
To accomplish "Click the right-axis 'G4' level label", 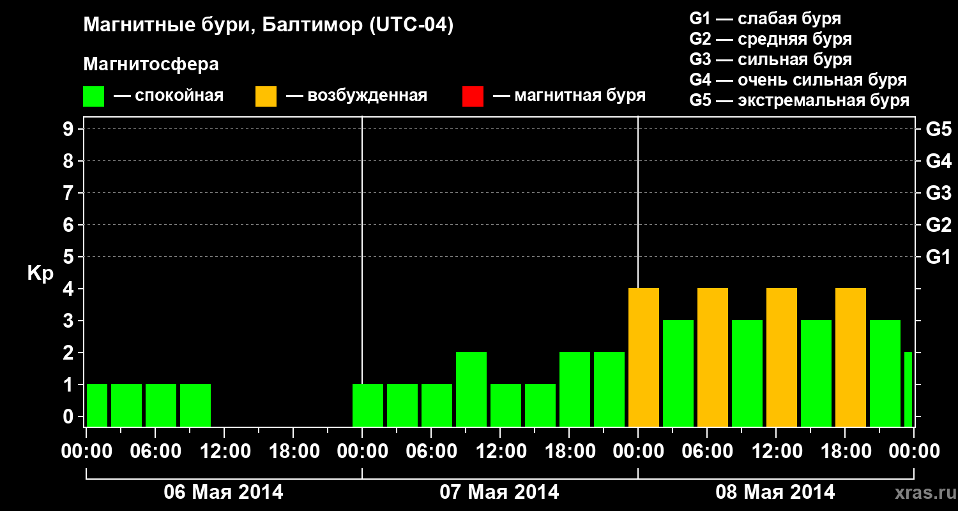I will tap(938, 161).
